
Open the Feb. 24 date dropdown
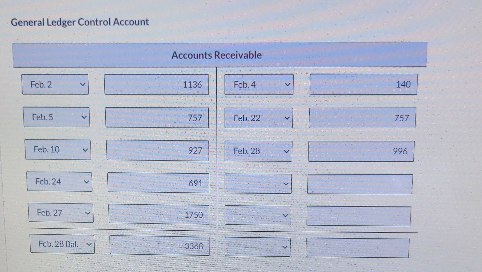pyautogui.click(x=59, y=182)
